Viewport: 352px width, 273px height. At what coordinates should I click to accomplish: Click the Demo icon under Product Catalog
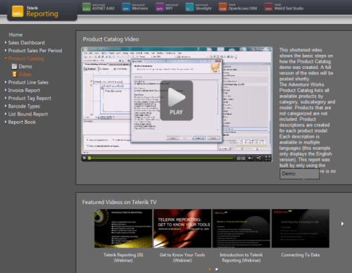tap(14, 66)
